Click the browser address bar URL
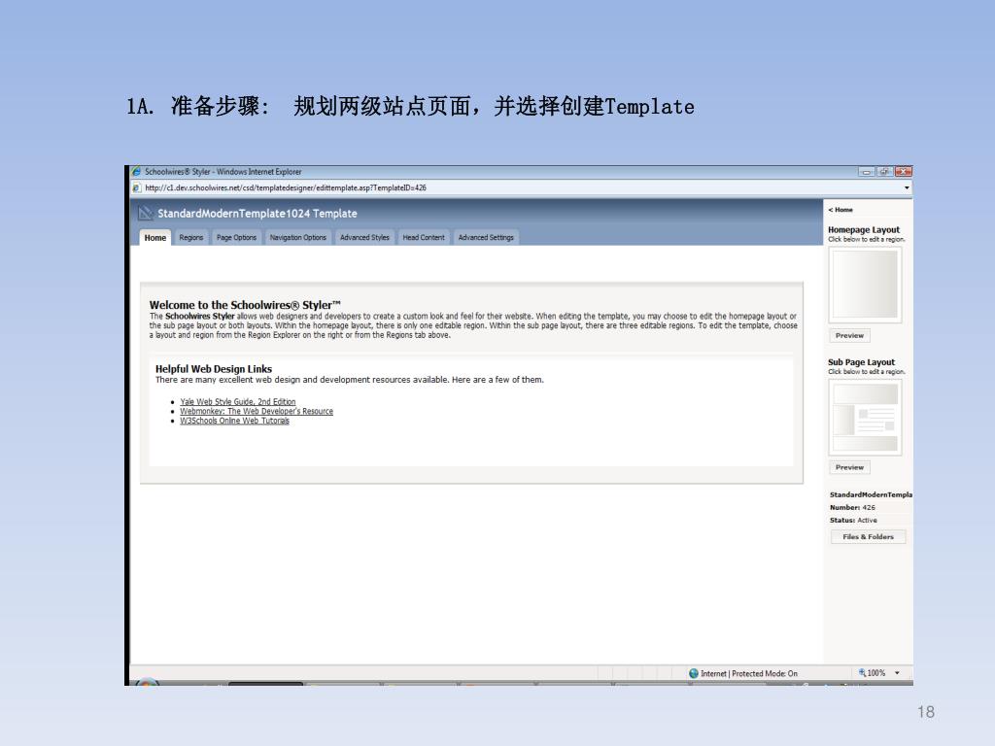Viewport: 995px width, 746px height. coord(286,187)
